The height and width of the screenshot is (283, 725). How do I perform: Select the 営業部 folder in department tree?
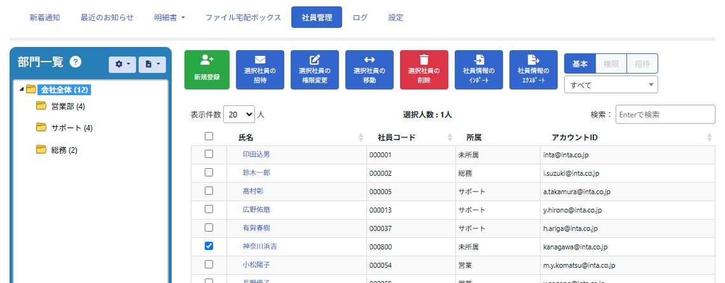(x=67, y=106)
